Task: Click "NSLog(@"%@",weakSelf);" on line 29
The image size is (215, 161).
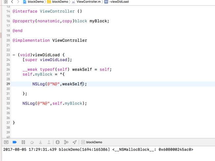Action: 60,84
